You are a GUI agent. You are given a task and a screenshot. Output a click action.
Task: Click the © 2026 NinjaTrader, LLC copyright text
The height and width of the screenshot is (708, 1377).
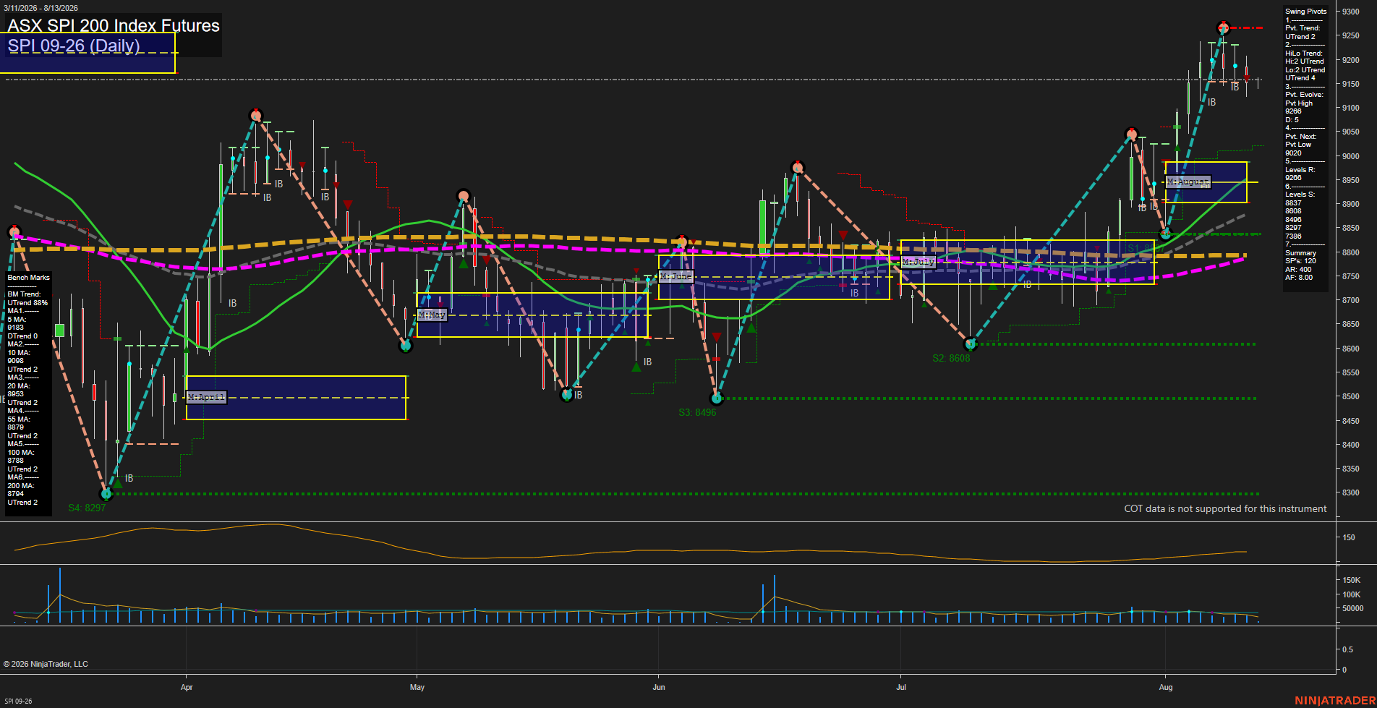pos(46,664)
